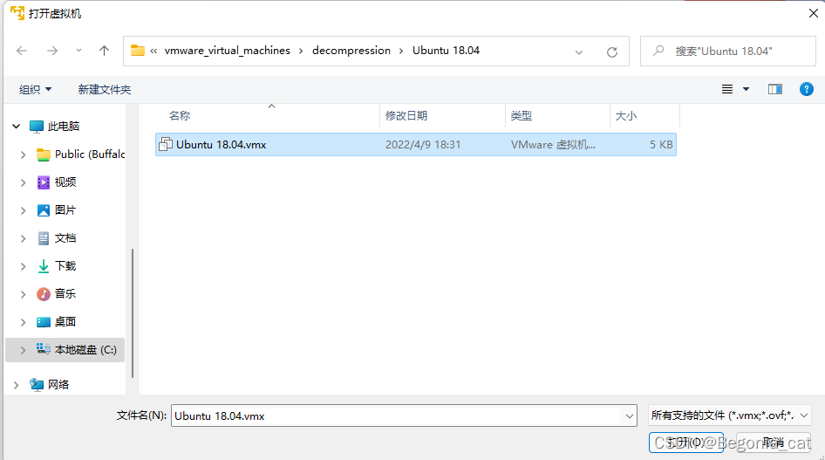Select Ubuntu 18.04 breadcrumb in address bar
Image resolution: width=825 pixels, height=460 pixels.
tap(447, 51)
